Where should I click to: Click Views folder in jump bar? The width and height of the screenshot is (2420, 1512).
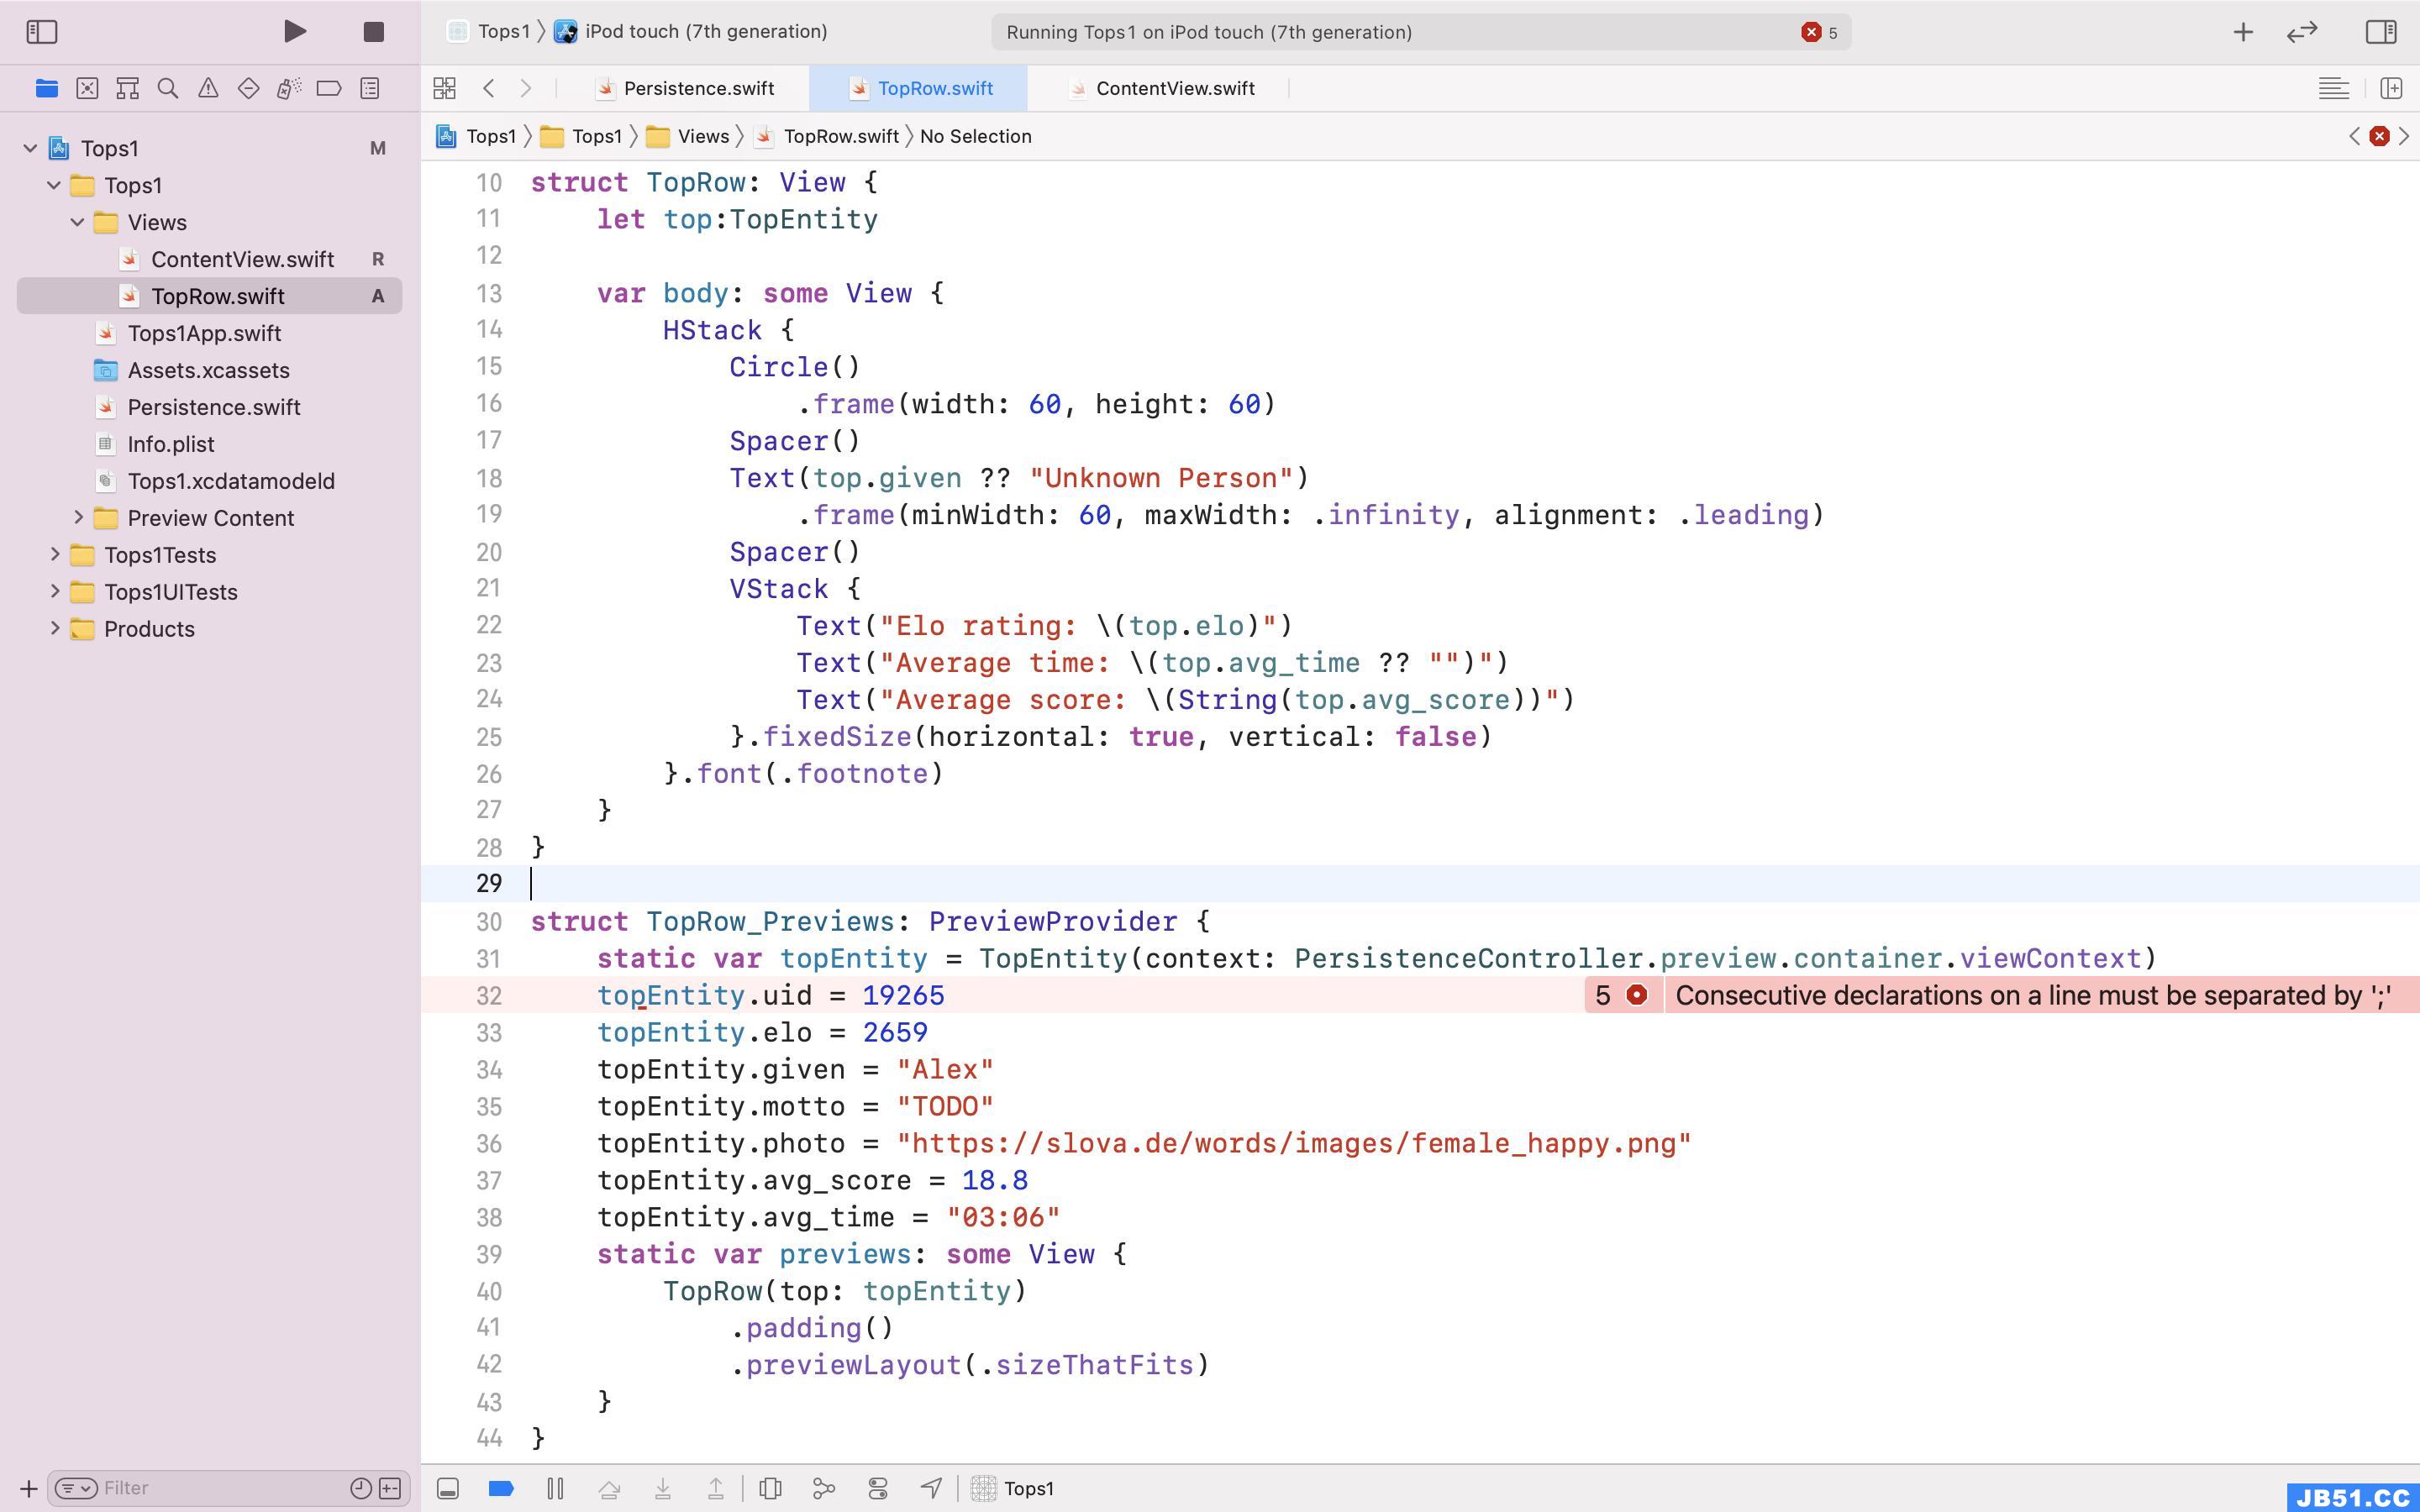tap(688, 136)
